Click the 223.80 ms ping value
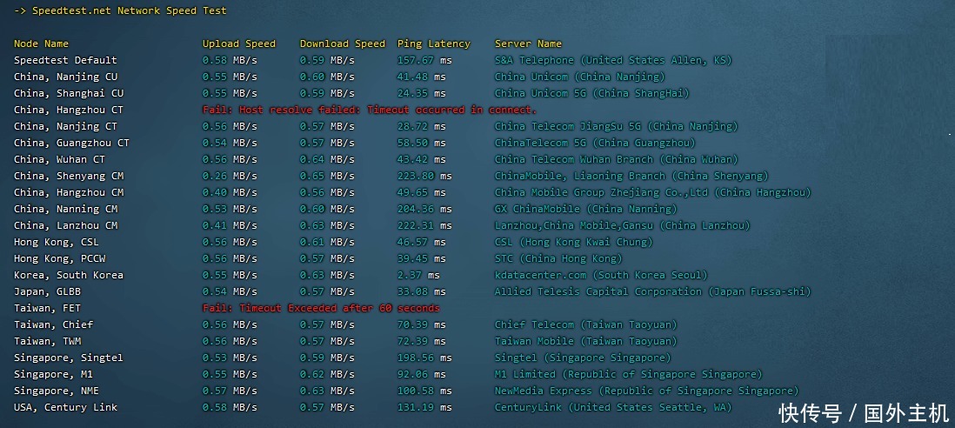The height and width of the screenshot is (428, 955). (x=424, y=176)
